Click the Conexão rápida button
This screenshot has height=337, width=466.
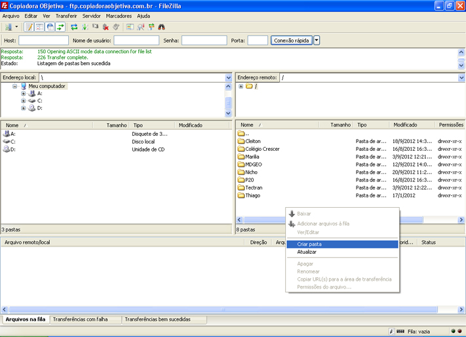click(291, 41)
